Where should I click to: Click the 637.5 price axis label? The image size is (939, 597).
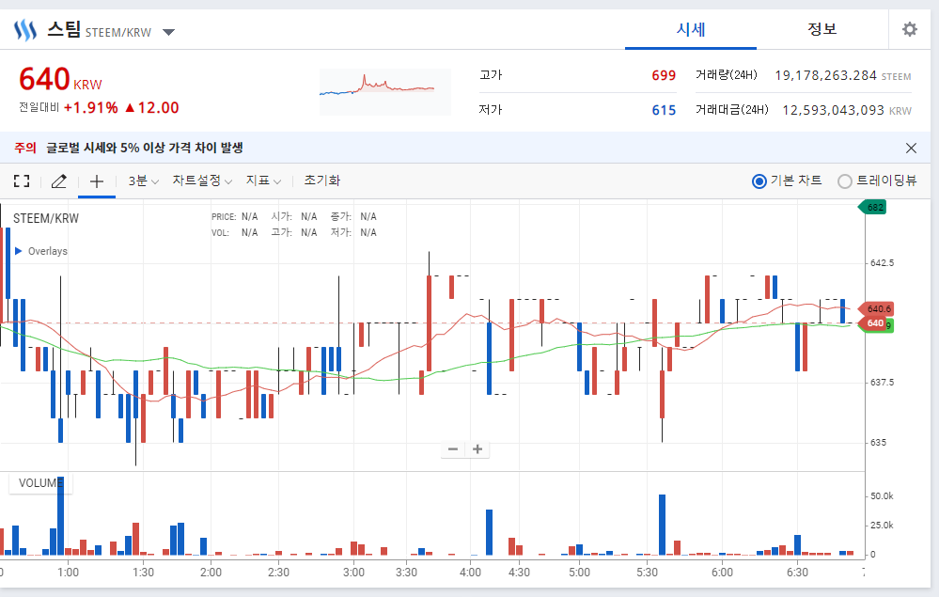coord(882,382)
